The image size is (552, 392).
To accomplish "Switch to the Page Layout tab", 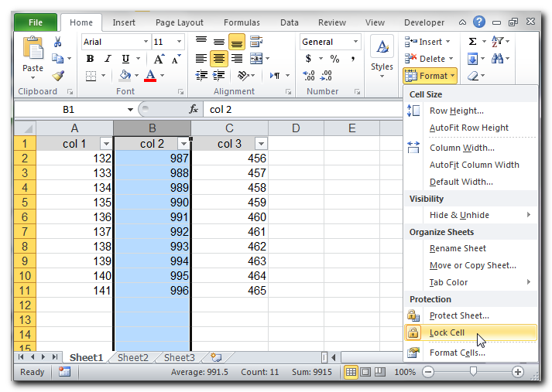I will (x=180, y=22).
